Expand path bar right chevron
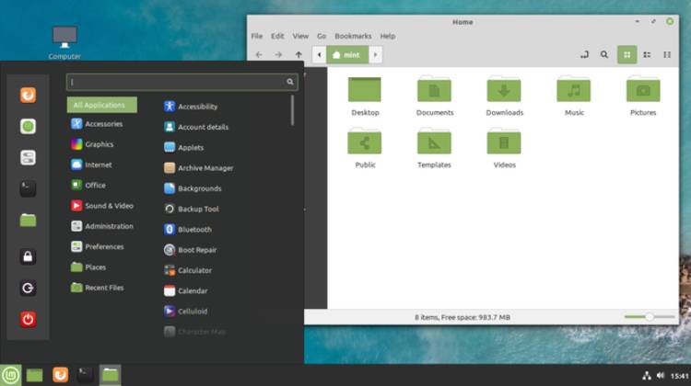Viewport: 691px width, 386px height. (376, 54)
